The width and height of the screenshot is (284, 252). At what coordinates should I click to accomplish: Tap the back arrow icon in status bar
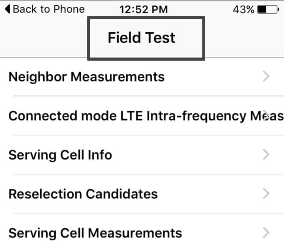(x=7, y=9)
